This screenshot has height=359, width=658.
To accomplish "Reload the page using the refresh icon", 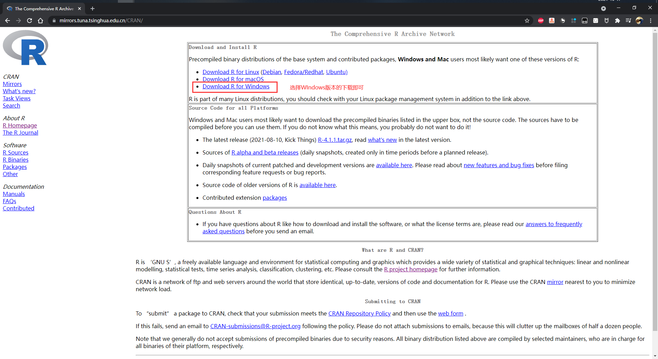I will (x=29, y=21).
